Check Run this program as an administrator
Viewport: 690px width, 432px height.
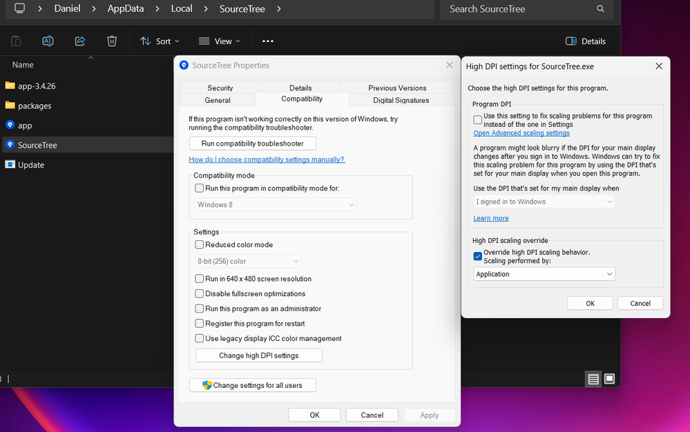tap(200, 308)
